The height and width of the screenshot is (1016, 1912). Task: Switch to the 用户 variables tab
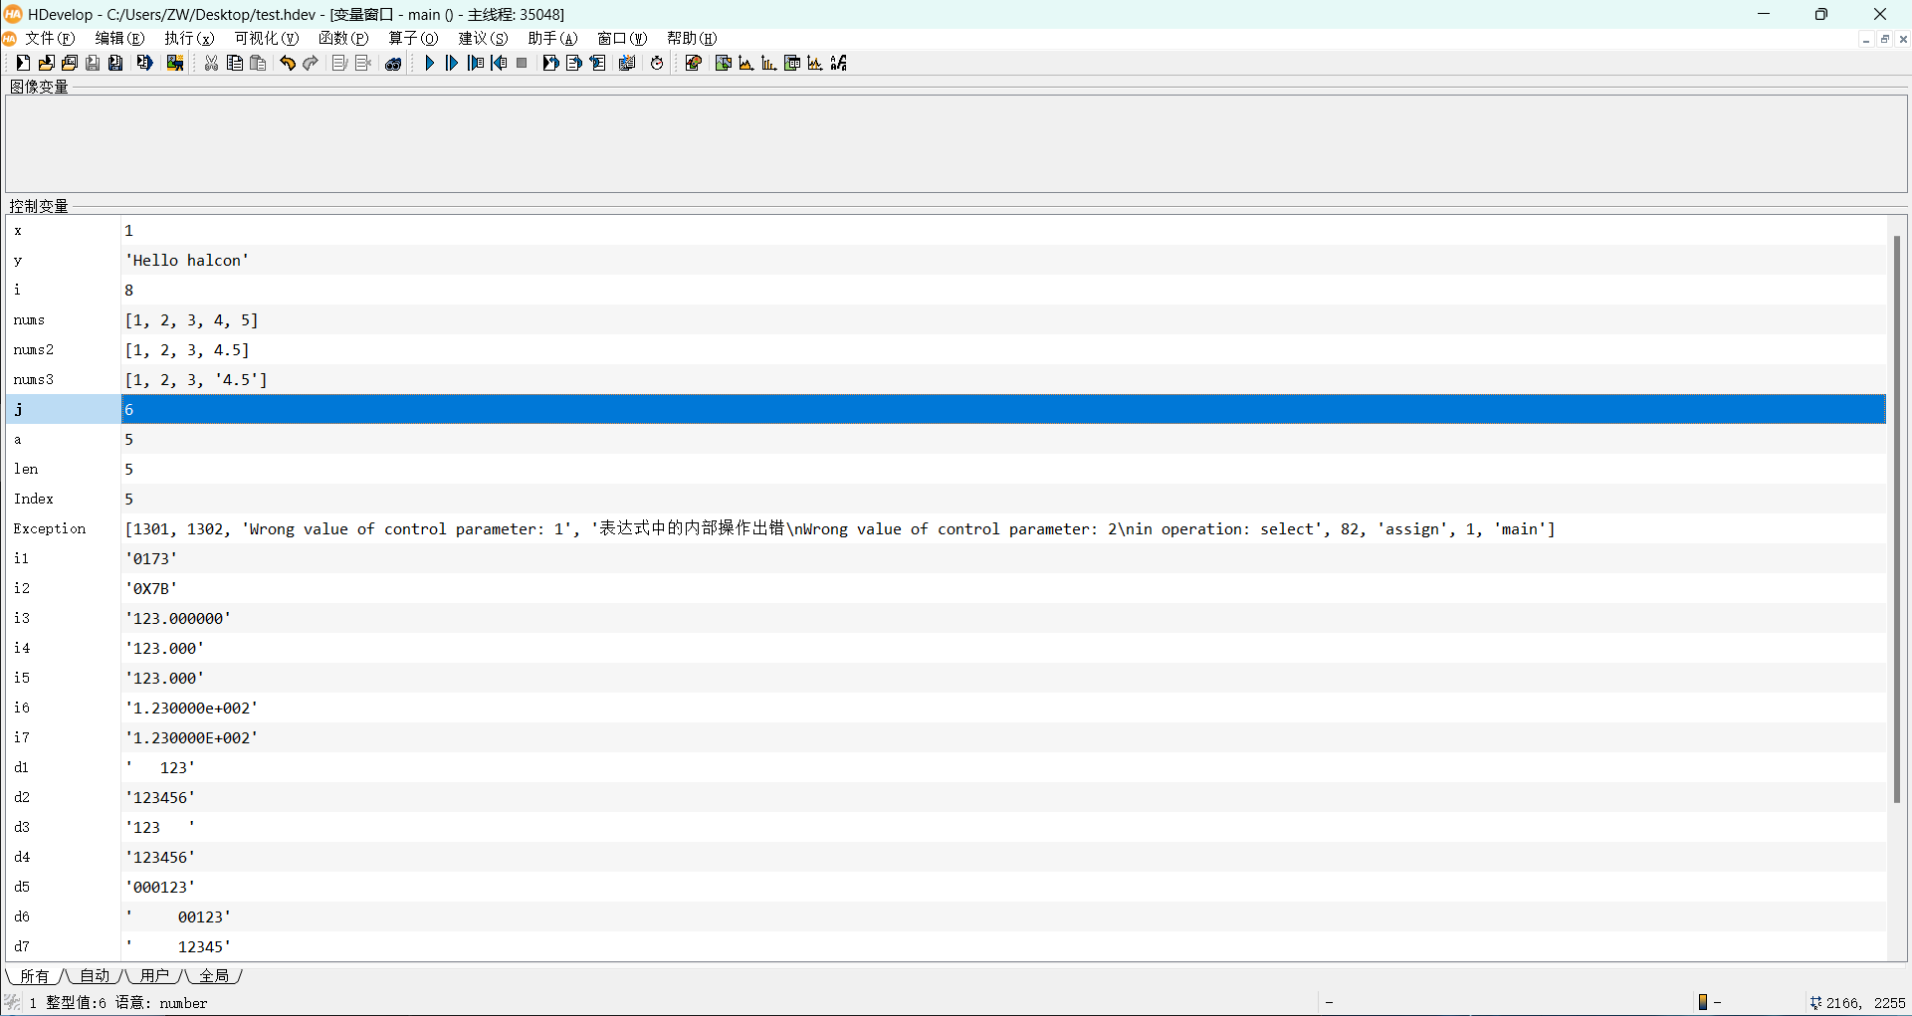(x=154, y=975)
